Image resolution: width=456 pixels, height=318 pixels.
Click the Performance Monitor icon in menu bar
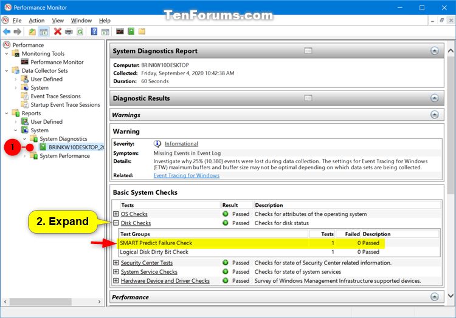click(5, 20)
